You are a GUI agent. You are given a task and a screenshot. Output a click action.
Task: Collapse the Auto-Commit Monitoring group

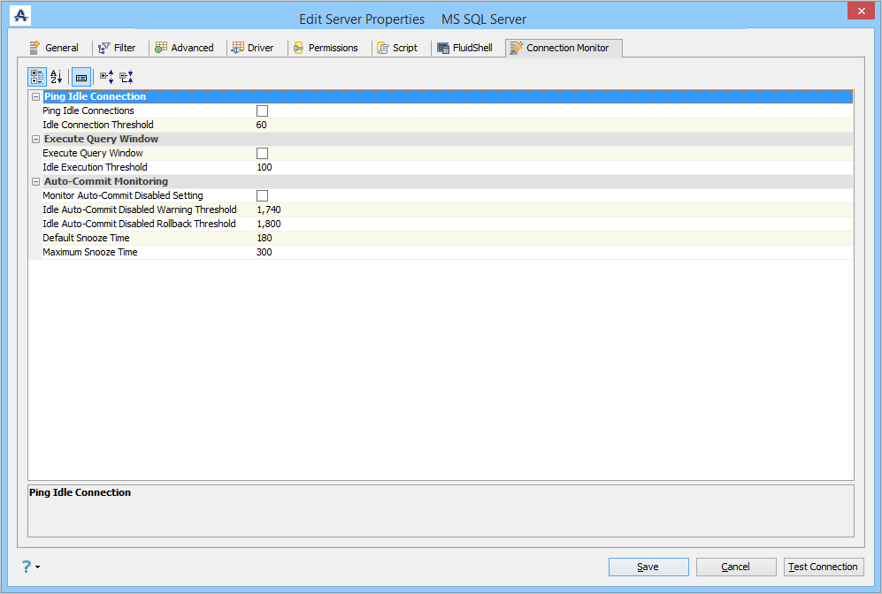click(35, 181)
